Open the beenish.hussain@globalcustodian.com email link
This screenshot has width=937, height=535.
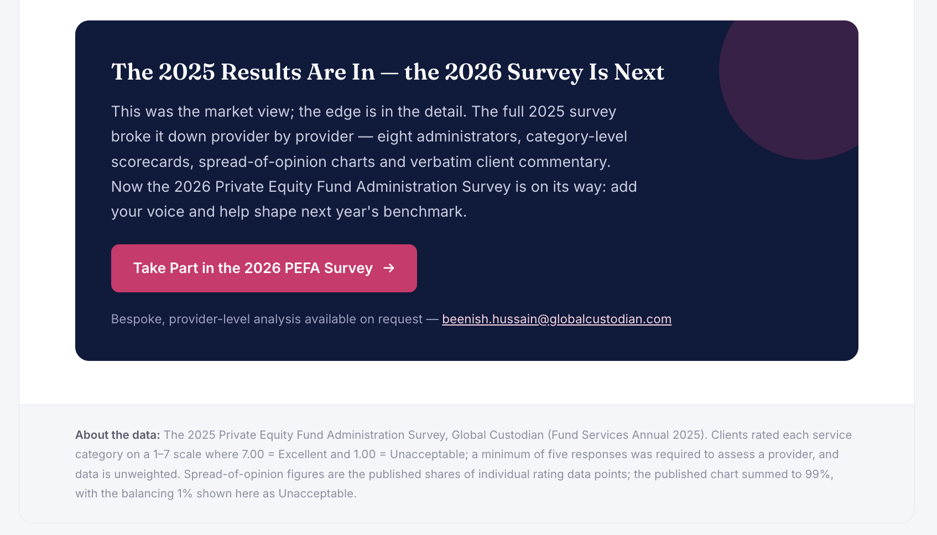pos(556,319)
